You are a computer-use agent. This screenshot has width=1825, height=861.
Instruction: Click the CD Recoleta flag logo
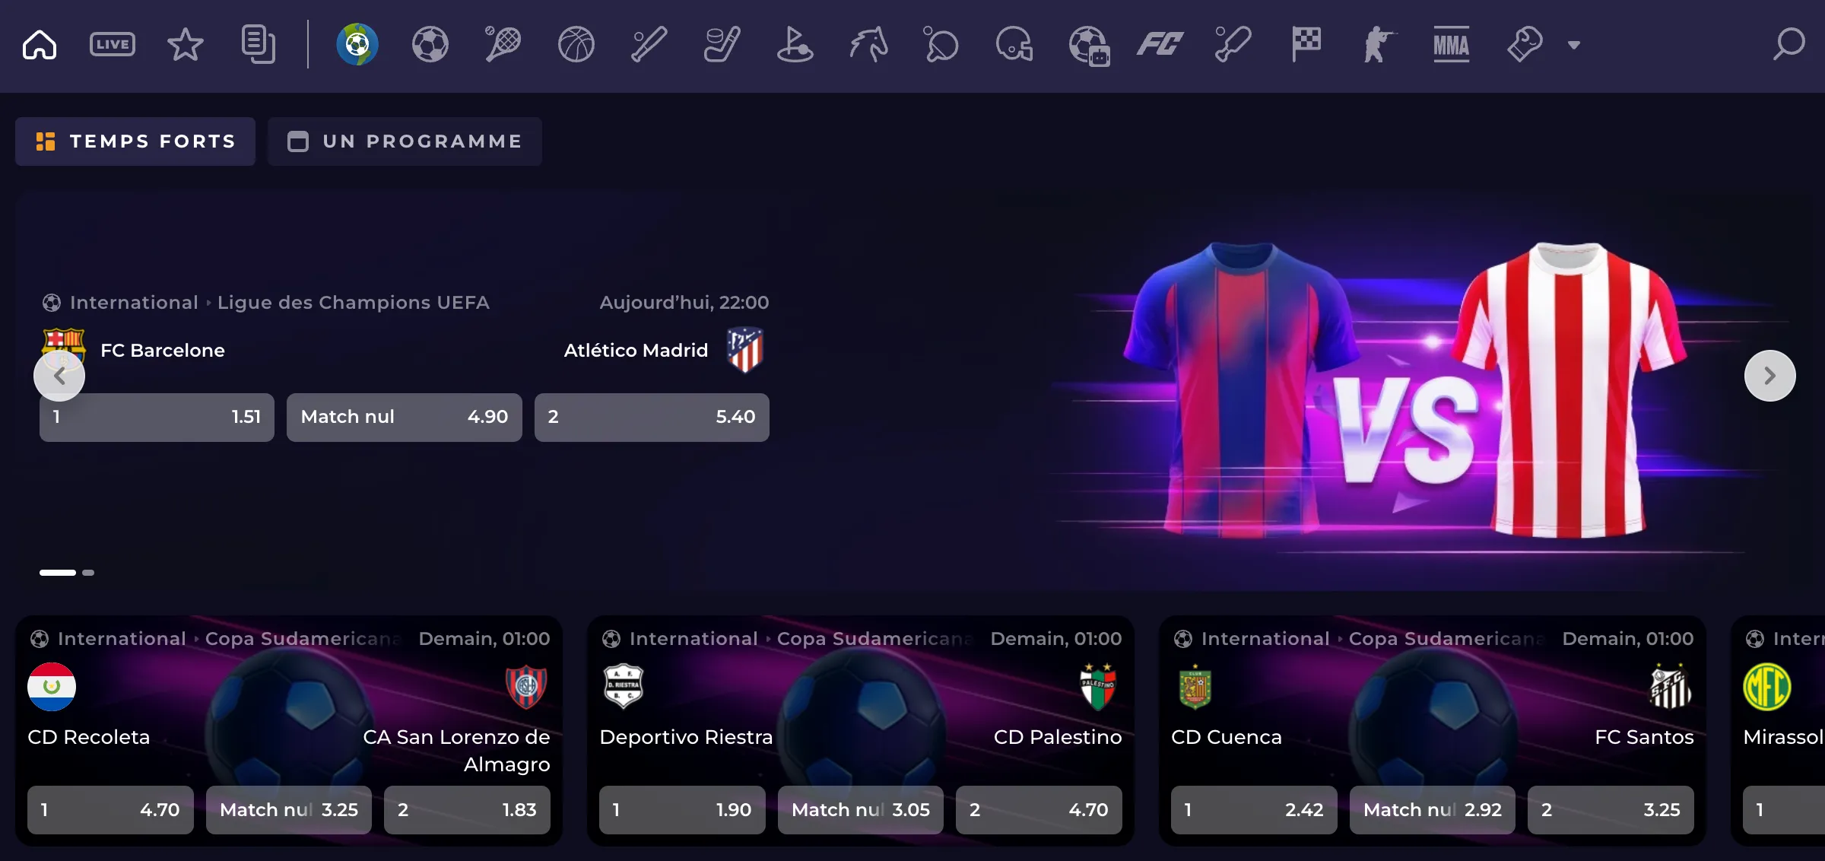tap(52, 687)
